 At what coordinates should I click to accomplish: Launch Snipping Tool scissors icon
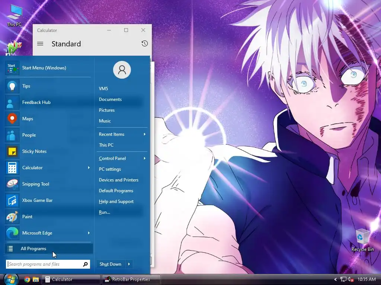(12, 184)
